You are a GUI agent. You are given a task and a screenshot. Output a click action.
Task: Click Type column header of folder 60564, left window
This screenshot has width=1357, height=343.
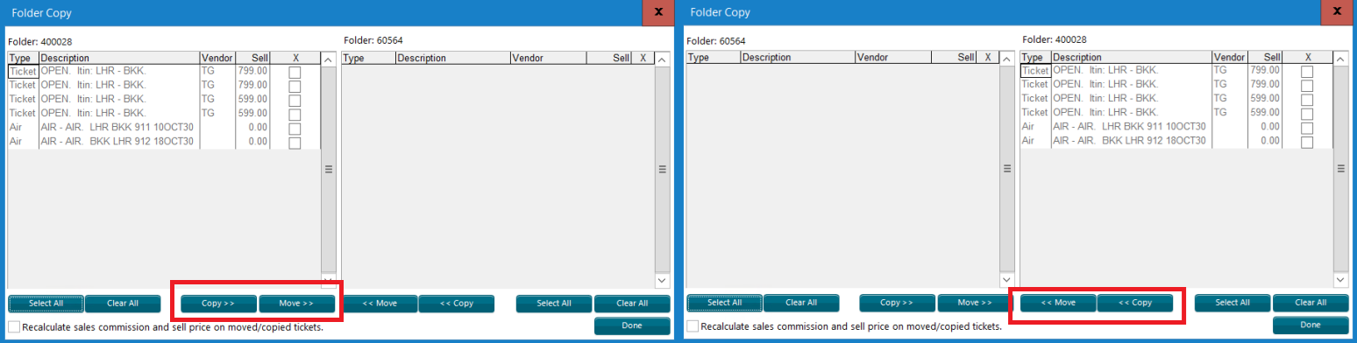click(x=368, y=58)
